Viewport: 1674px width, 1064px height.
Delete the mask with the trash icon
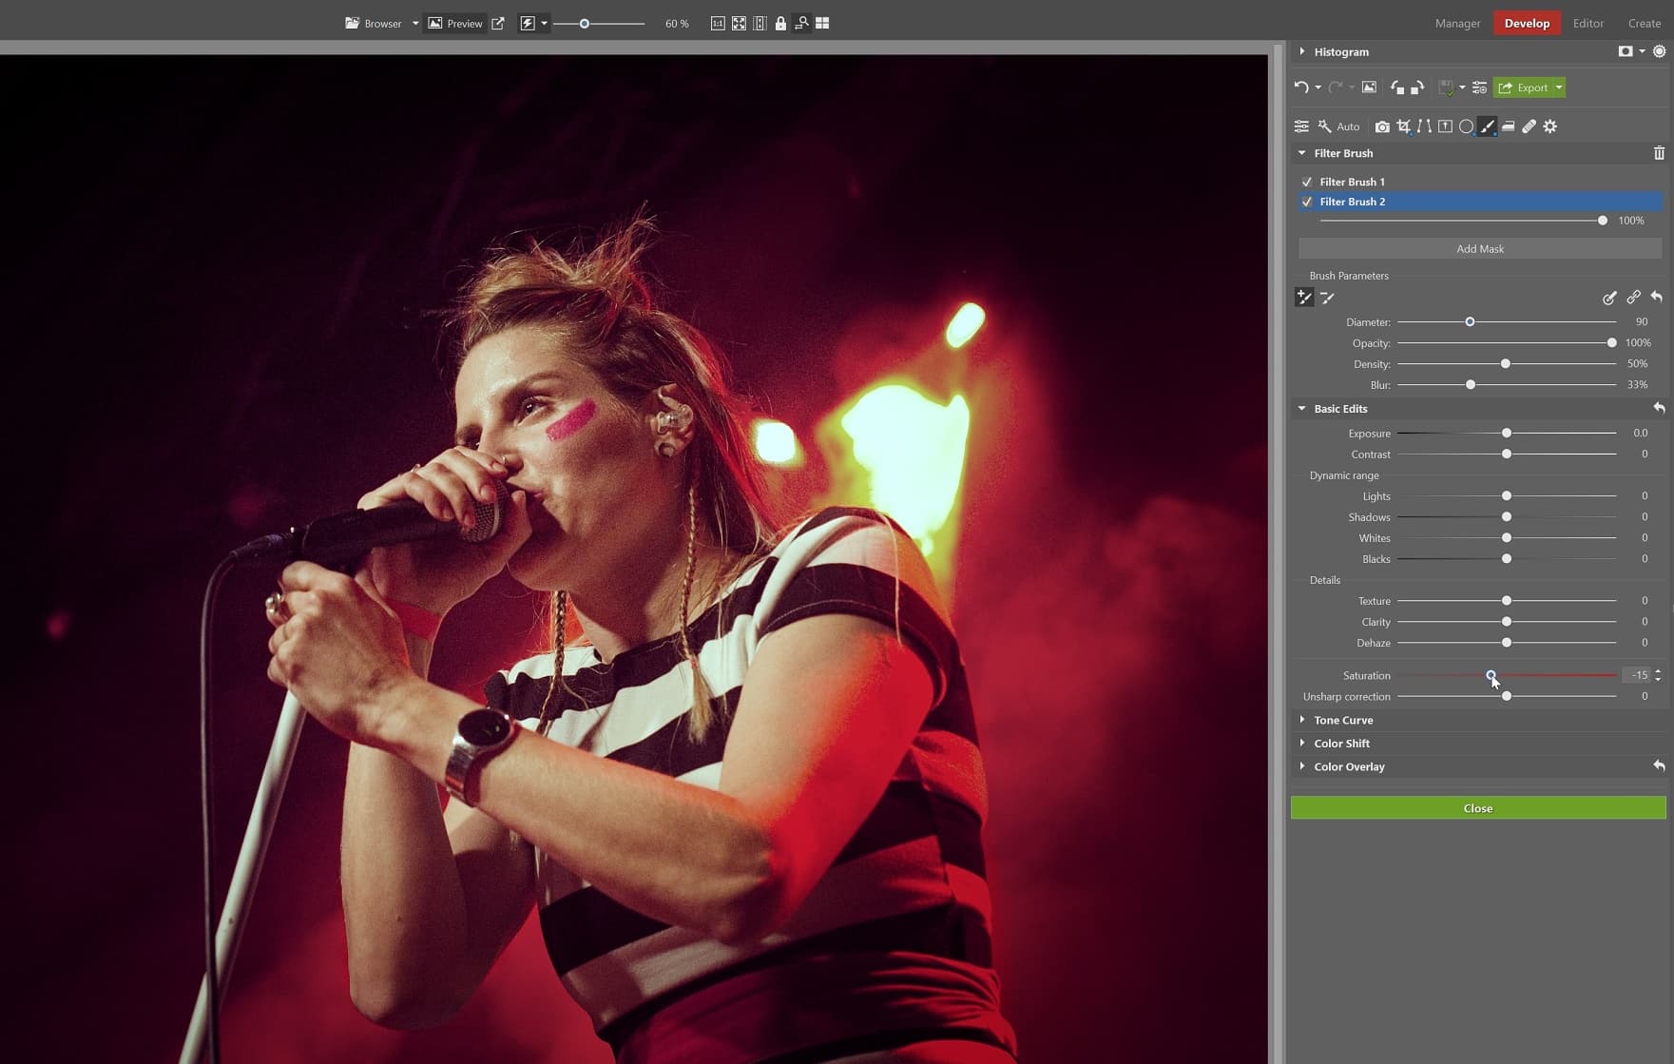pos(1659,153)
